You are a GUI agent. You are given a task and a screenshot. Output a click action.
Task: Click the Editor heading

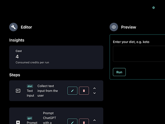(x=26, y=27)
